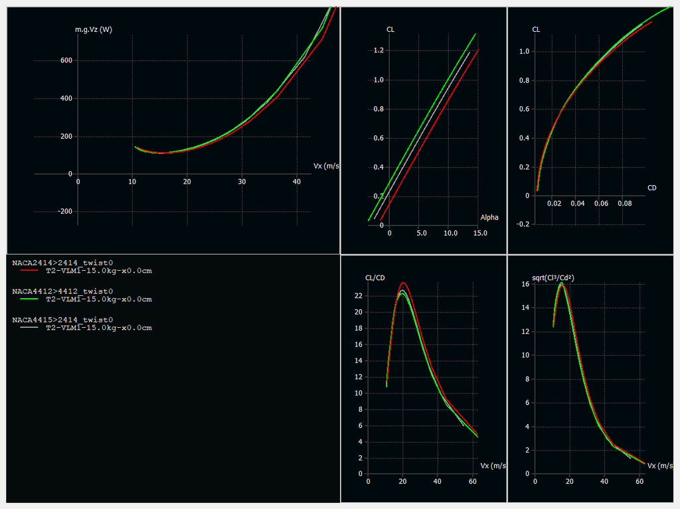This screenshot has height=509, width=680.
Task: Click the CL title above the Alpha graph
Action: click(x=390, y=30)
